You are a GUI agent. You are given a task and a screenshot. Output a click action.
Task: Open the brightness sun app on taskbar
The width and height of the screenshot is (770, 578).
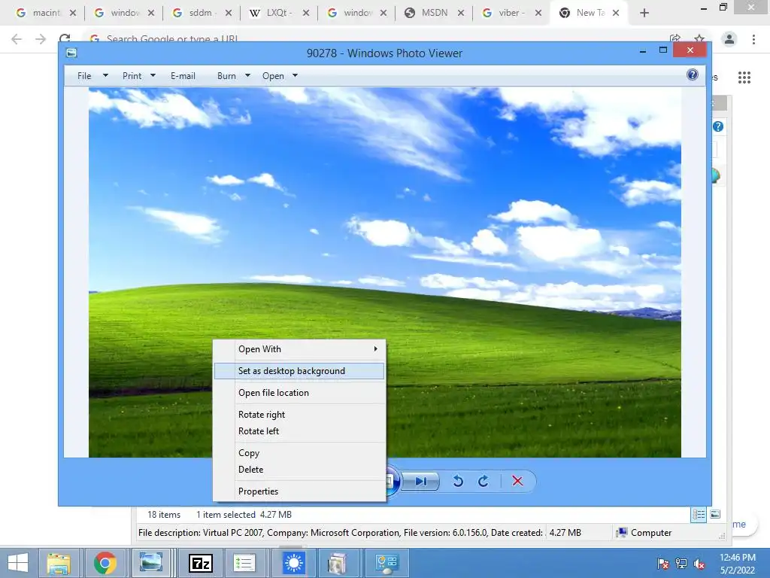click(x=294, y=563)
